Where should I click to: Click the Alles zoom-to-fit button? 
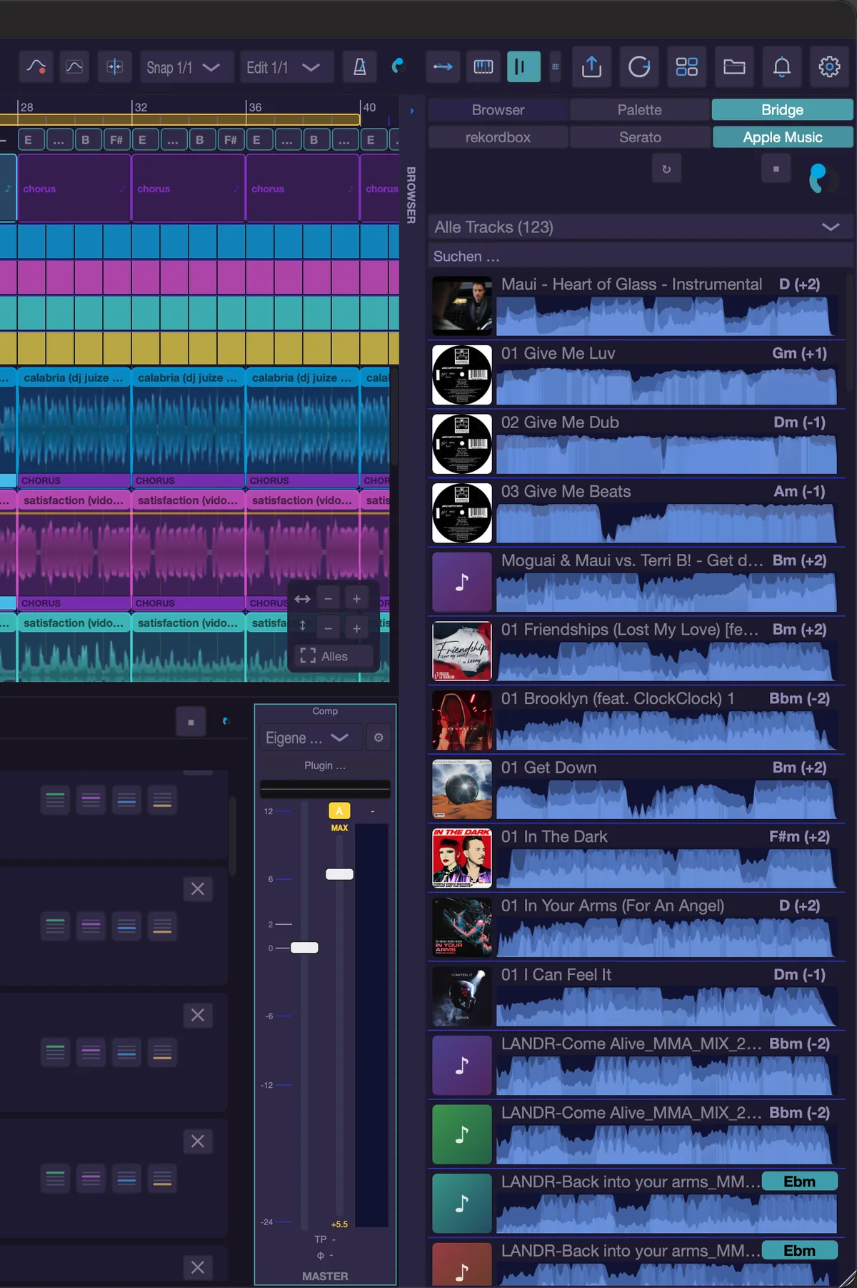click(x=334, y=656)
